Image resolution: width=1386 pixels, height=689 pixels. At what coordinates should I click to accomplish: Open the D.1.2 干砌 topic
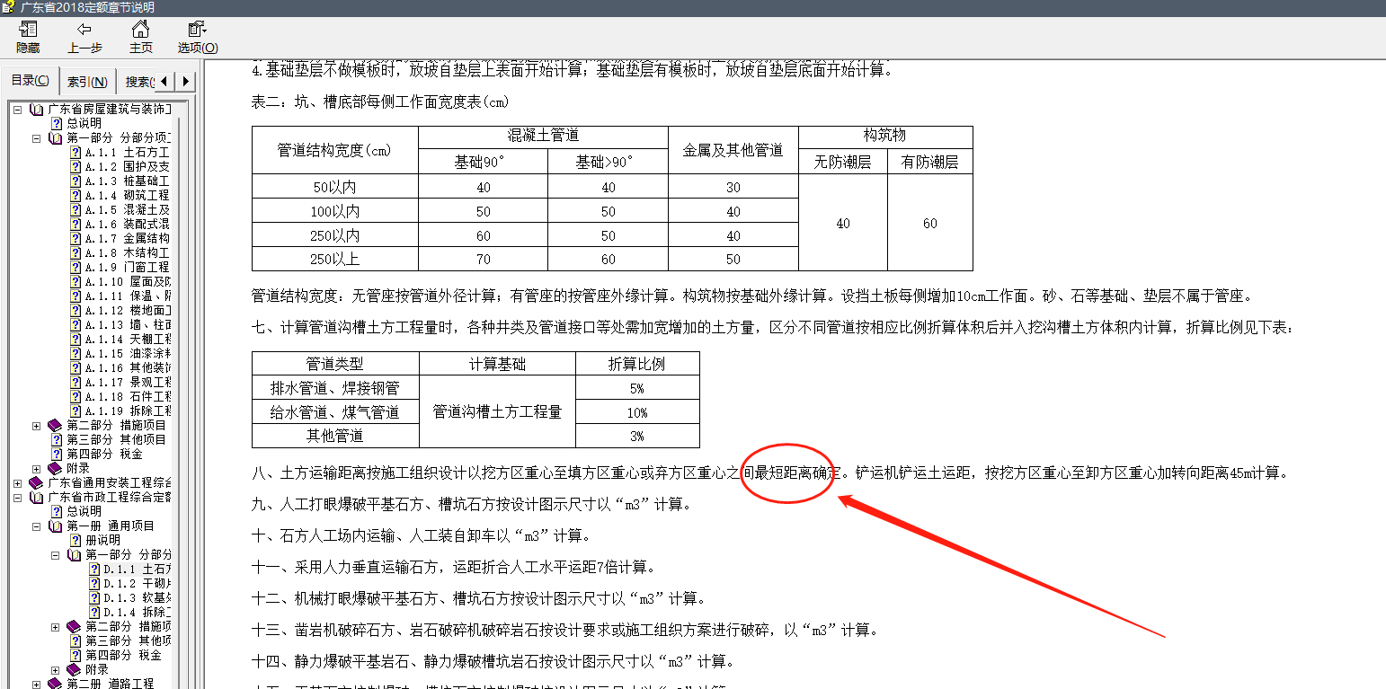click(137, 583)
